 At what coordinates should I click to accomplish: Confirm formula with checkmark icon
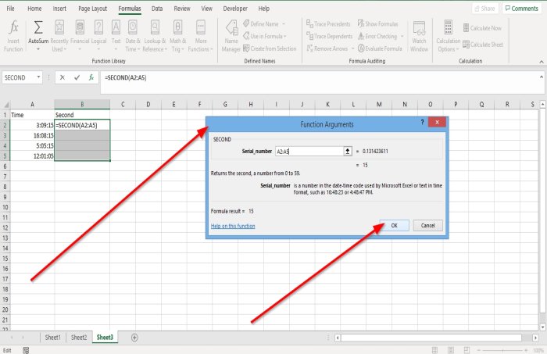pyautogui.click(x=77, y=77)
